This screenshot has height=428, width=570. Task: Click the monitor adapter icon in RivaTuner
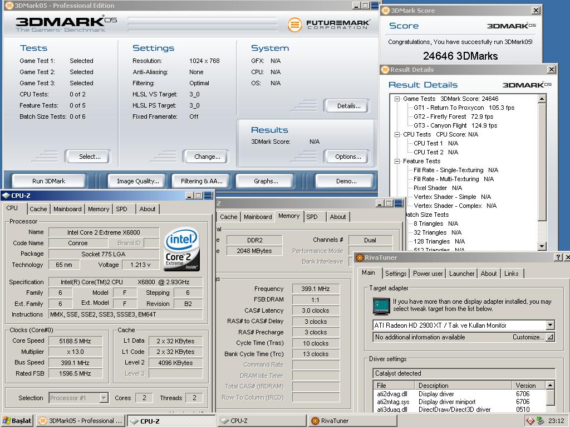381,306
